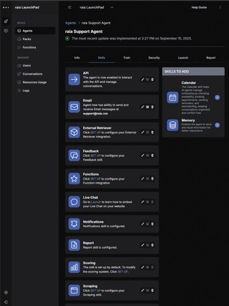Open Agents in the sidebar
Image resolution: width=229 pixels, height=306 pixels.
pos(35,31)
